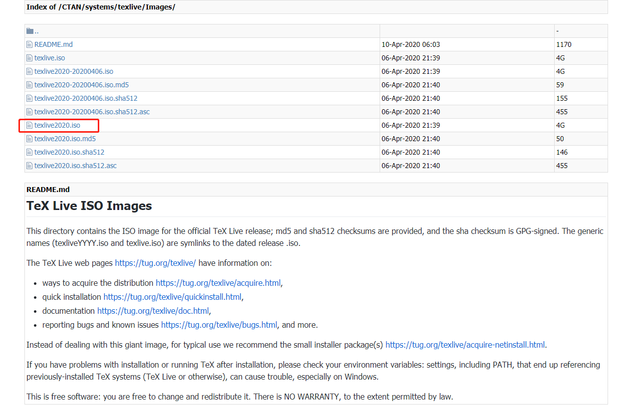Click file icon beside texlive2020.iso.md5
The image size is (639, 418).
tap(29, 139)
